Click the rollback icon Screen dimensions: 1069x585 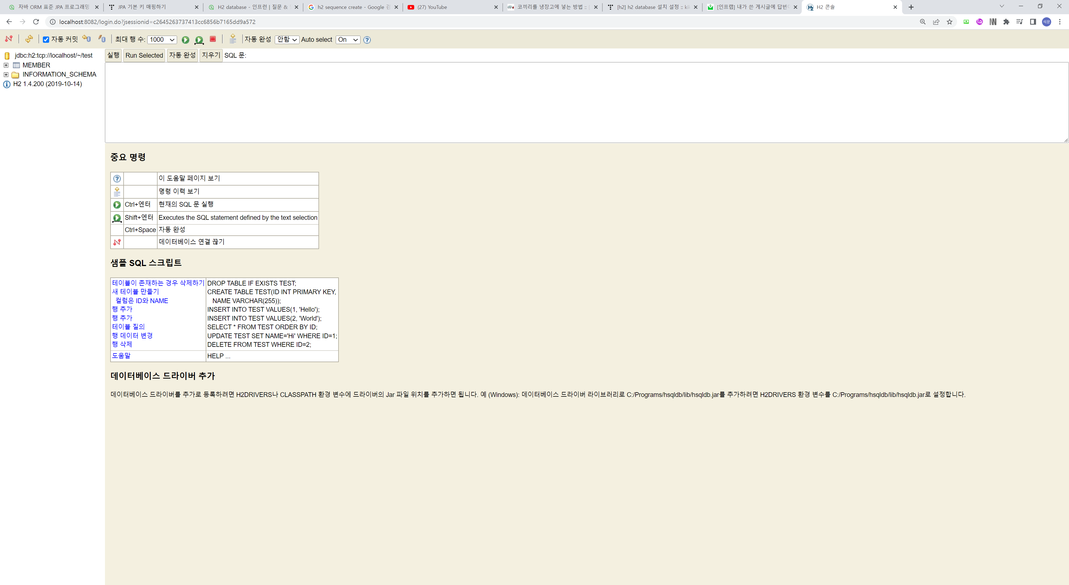pyautogui.click(x=86, y=39)
